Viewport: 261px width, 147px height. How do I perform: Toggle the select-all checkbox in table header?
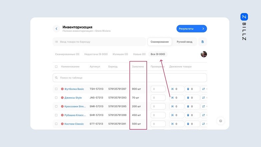point(56,66)
